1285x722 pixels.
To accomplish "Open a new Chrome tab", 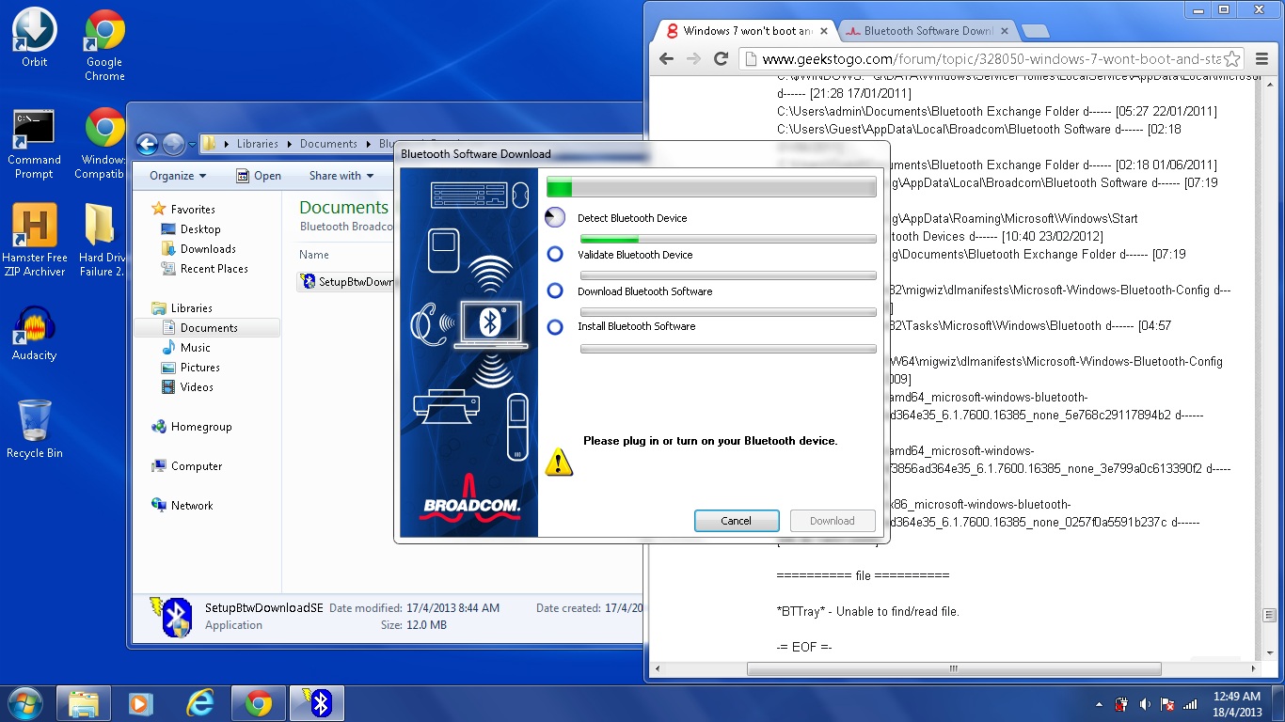I will [x=1035, y=31].
